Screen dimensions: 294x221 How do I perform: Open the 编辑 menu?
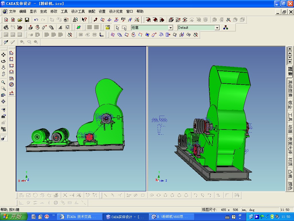point(23,12)
